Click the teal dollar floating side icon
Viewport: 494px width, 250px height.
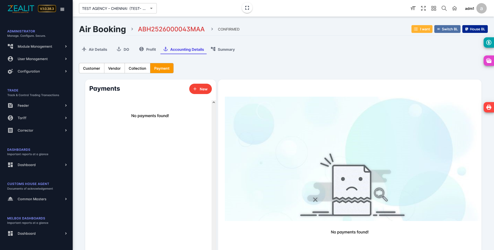pyautogui.click(x=489, y=42)
